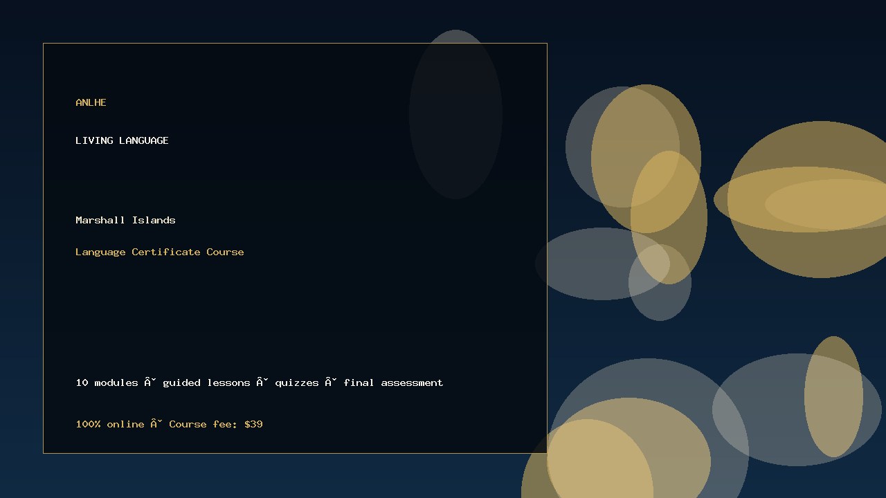
Task: Click the Marshall Islands text
Action: (125, 220)
